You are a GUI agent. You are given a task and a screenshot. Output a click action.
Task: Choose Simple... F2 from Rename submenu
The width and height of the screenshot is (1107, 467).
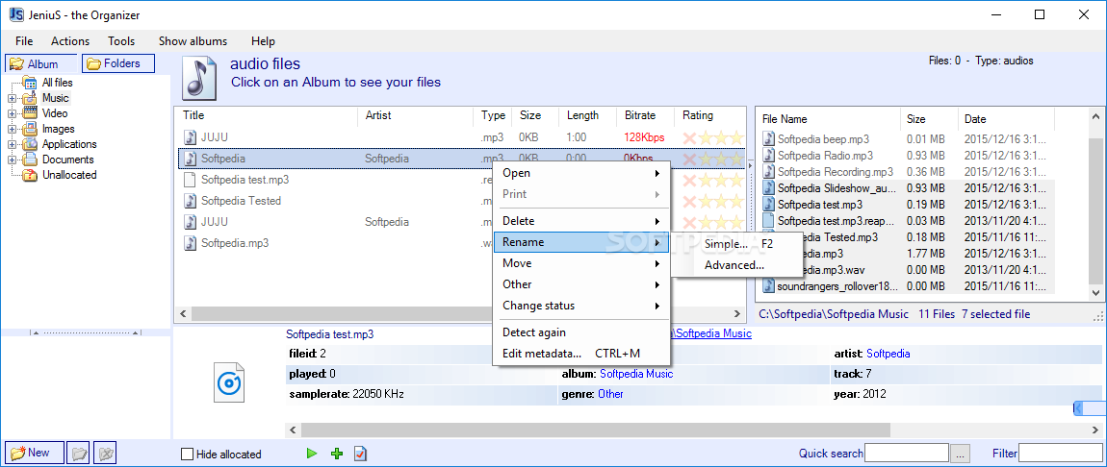(736, 244)
